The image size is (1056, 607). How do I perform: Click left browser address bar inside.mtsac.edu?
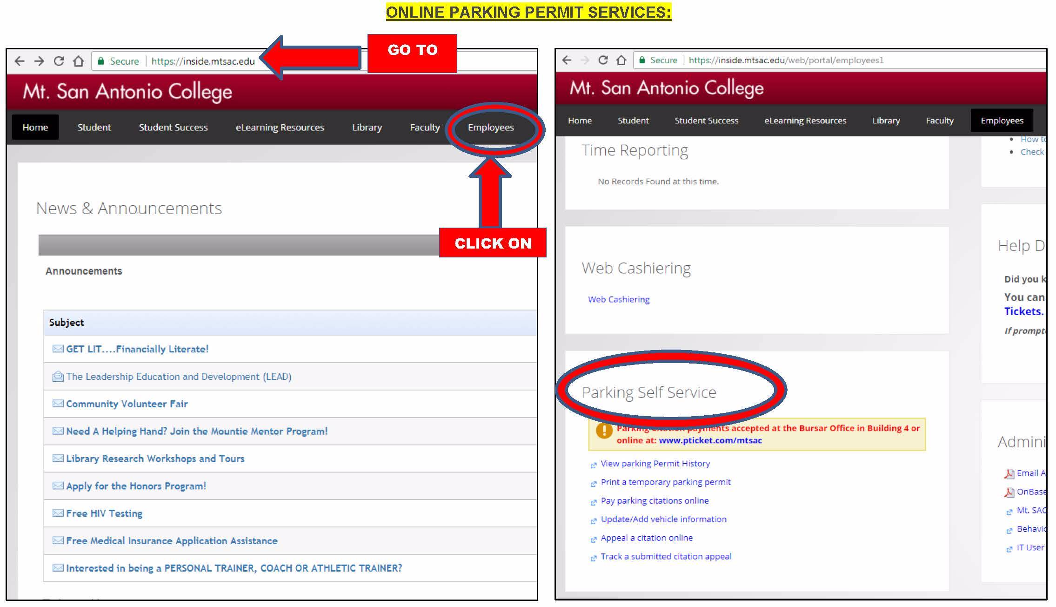pyautogui.click(x=203, y=61)
